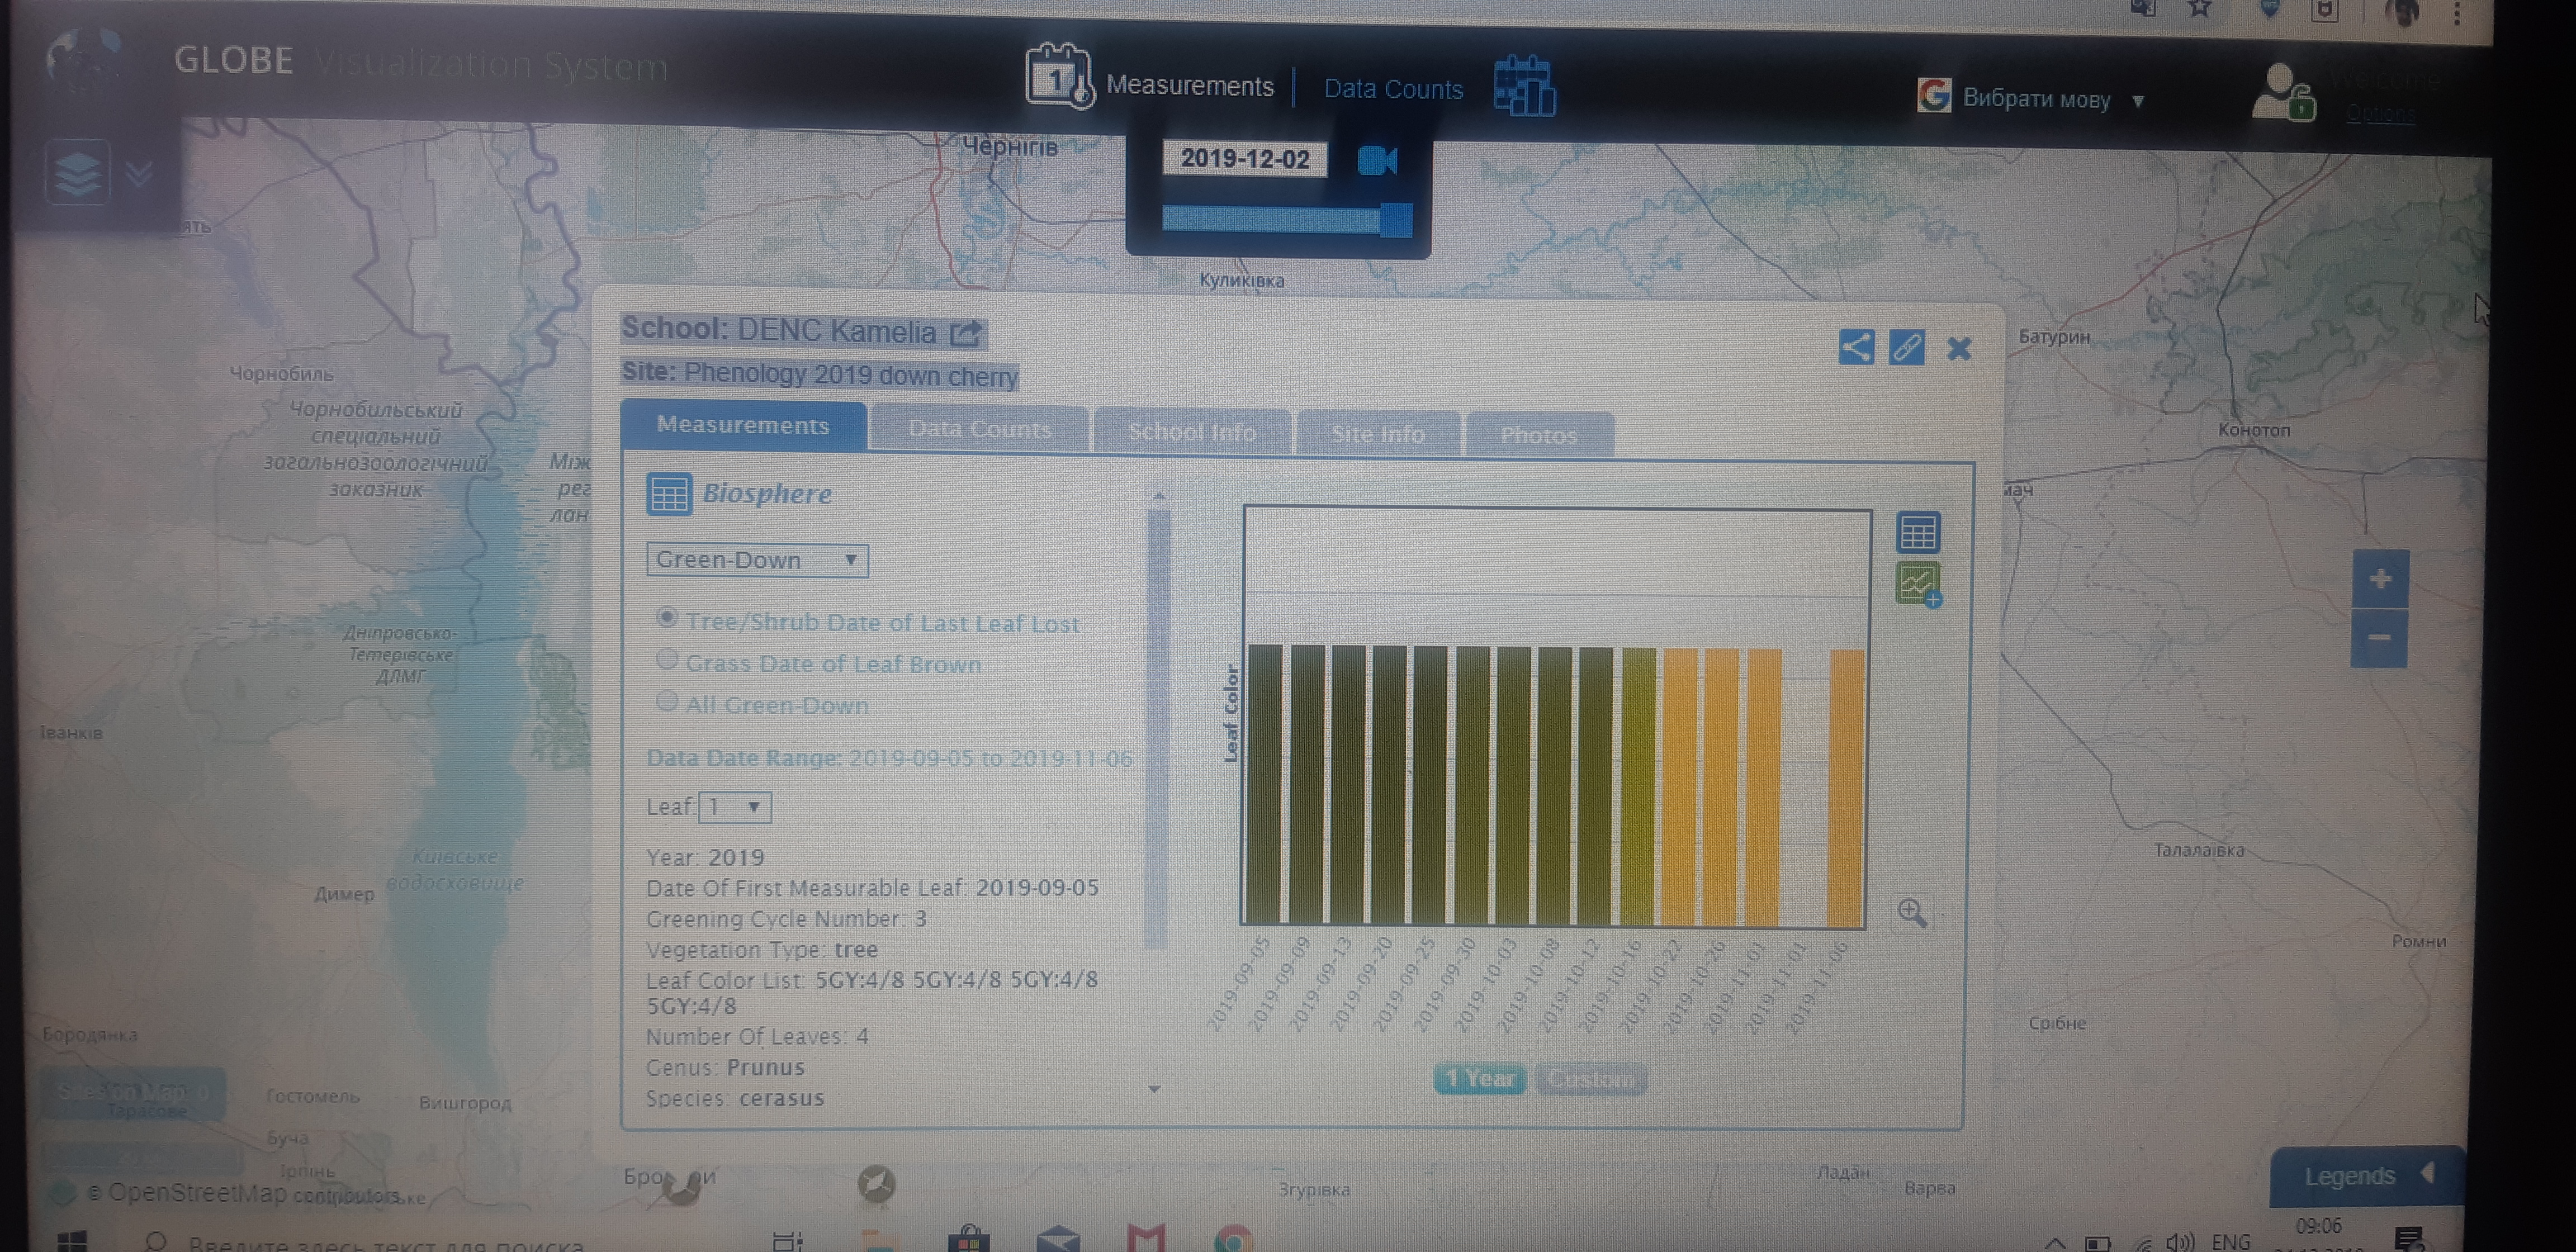Switch to the Photos tab
Screen dimensions: 2576x1252
[1538, 436]
